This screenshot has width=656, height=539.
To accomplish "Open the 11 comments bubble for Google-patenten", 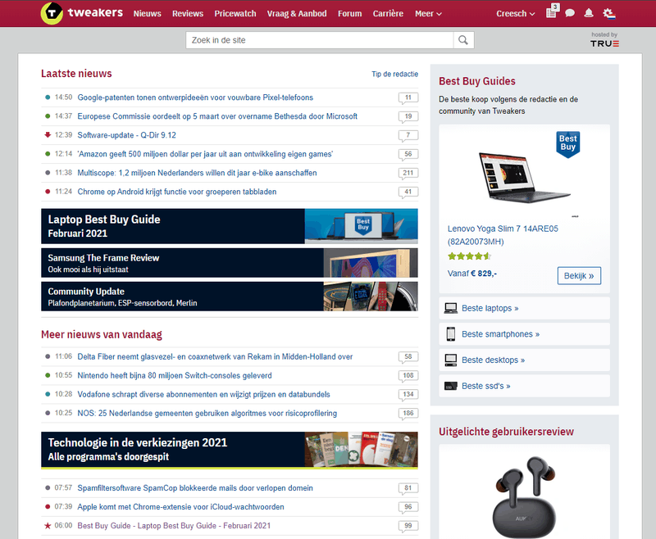I will [408, 97].
